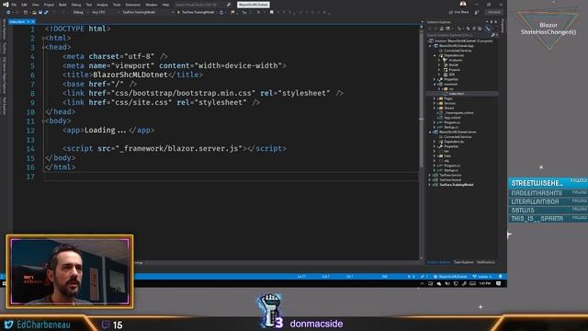Image resolution: width=588 pixels, height=331 pixels.
Task: Select index.html in Solution Explorer
Action: click(x=457, y=94)
